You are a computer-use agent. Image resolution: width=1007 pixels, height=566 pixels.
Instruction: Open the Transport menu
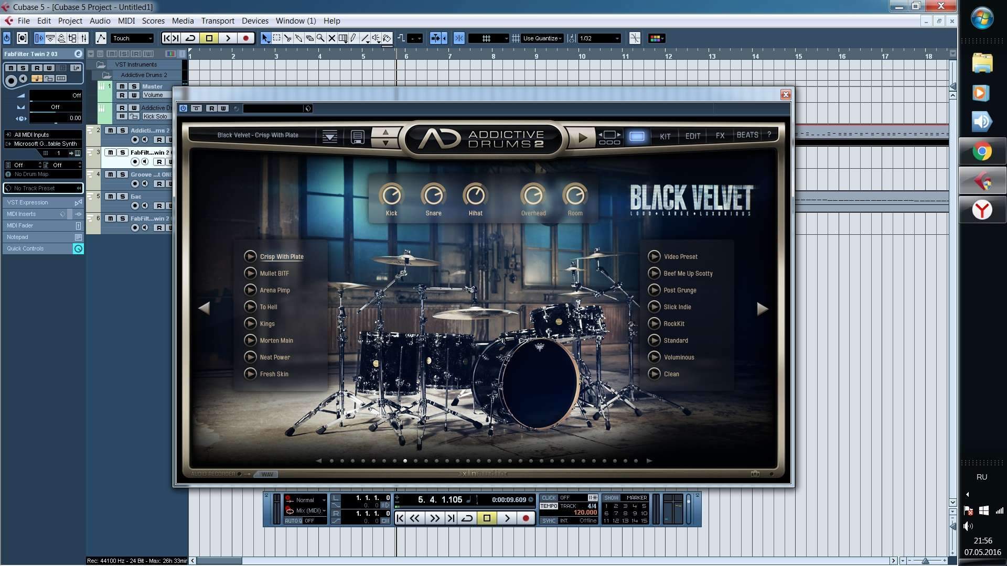pyautogui.click(x=218, y=21)
